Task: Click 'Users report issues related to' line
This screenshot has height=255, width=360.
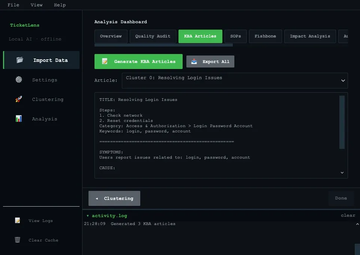Action: coord(174,157)
